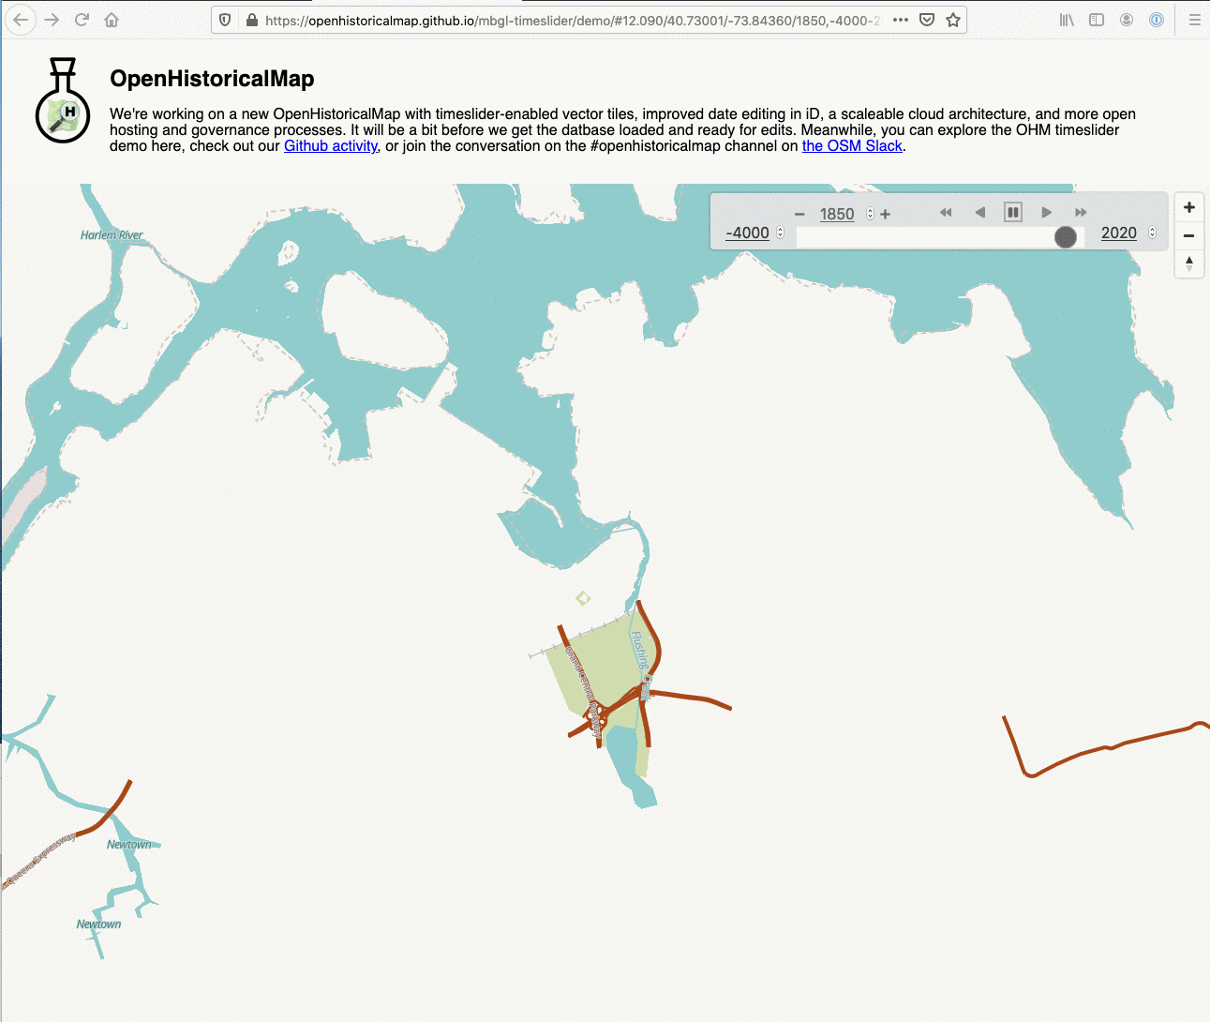Click the stepper next to the 1850 year field
Image resolution: width=1210 pixels, height=1022 pixels.
click(x=870, y=214)
